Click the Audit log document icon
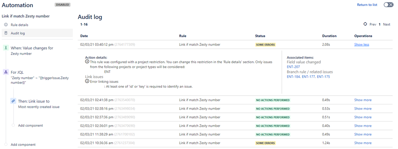This screenshot has width=398, height=149. (x=6, y=33)
